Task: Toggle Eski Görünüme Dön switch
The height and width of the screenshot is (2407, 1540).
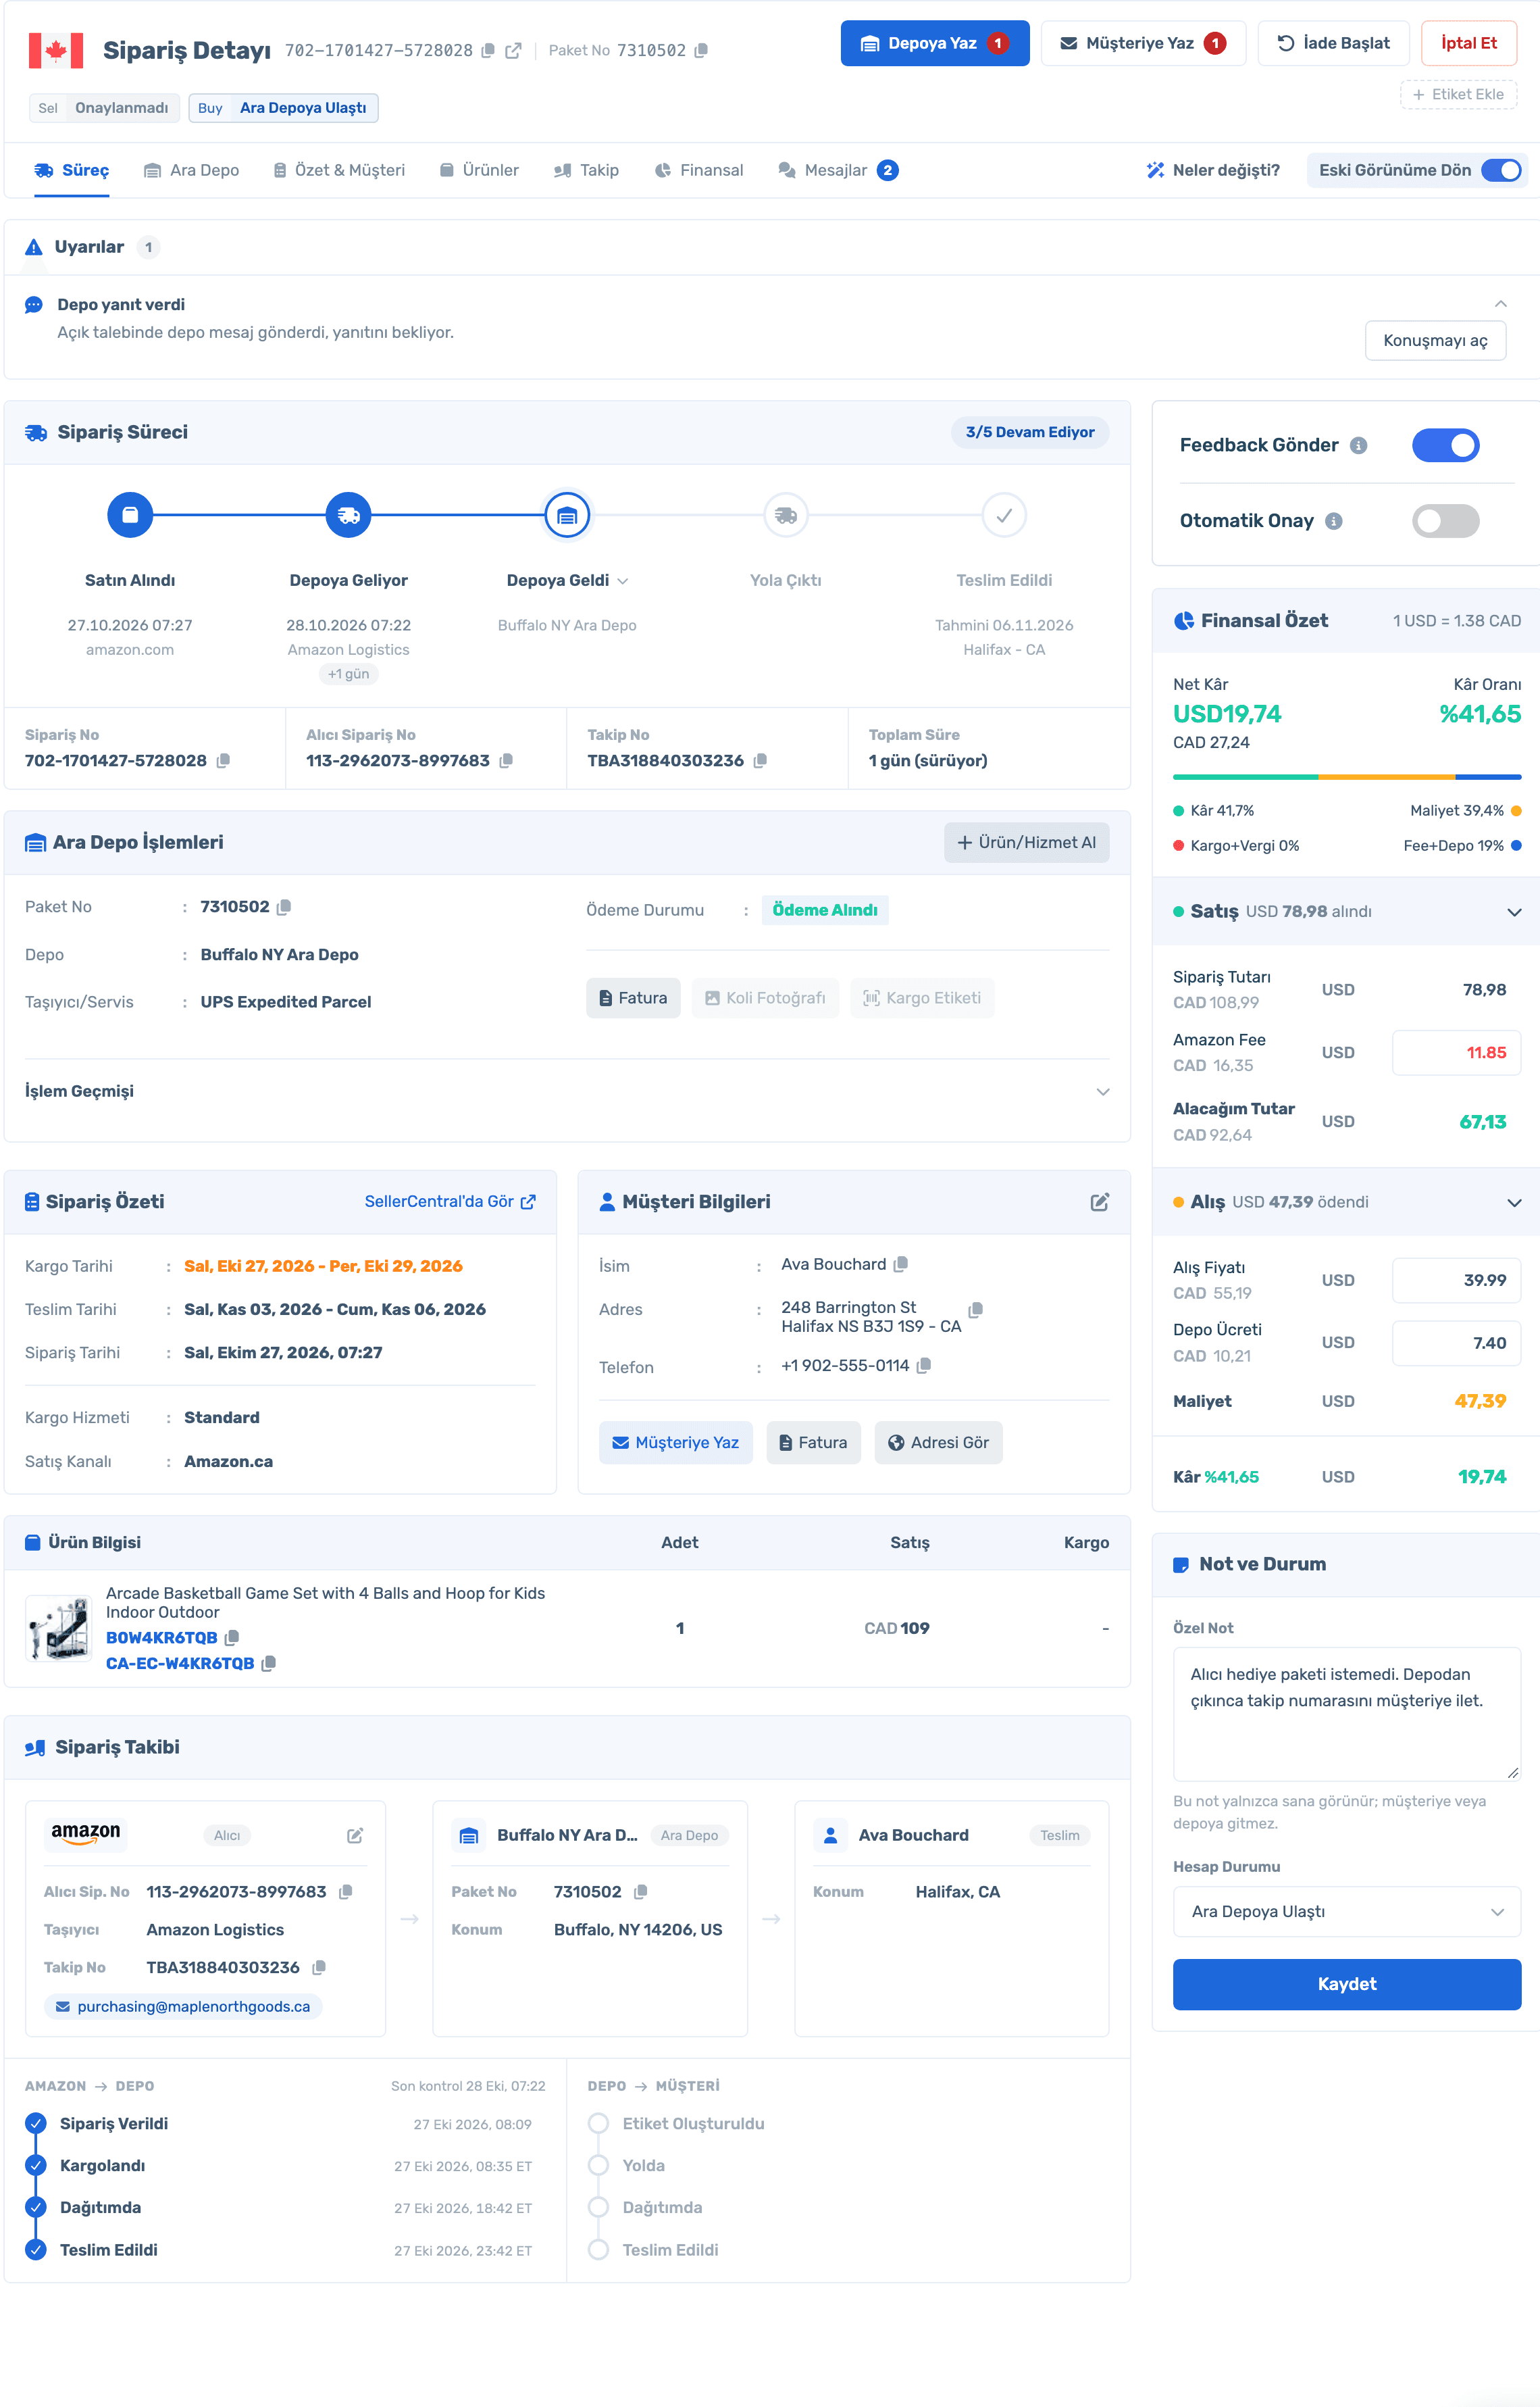Action: point(1501,170)
